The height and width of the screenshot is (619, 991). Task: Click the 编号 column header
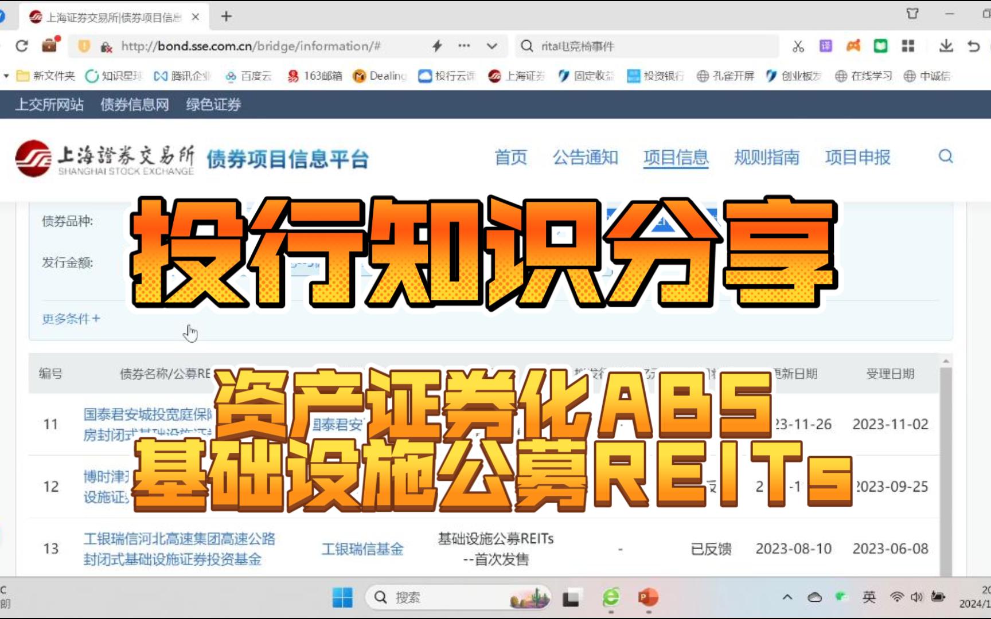click(50, 374)
